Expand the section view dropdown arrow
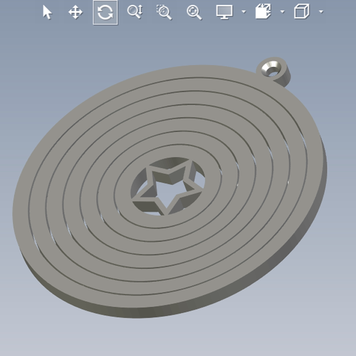This screenshot has width=356, height=356. tap(282, 11)
